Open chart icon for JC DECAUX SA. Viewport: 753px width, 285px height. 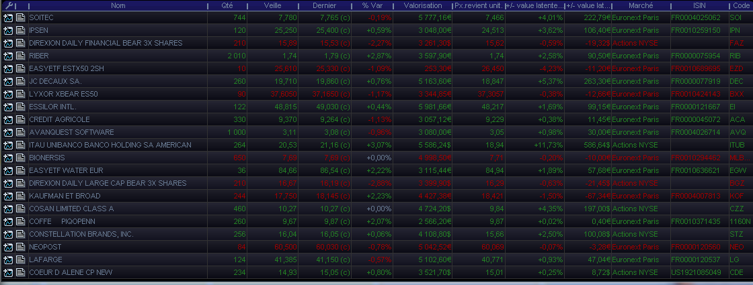8,81
